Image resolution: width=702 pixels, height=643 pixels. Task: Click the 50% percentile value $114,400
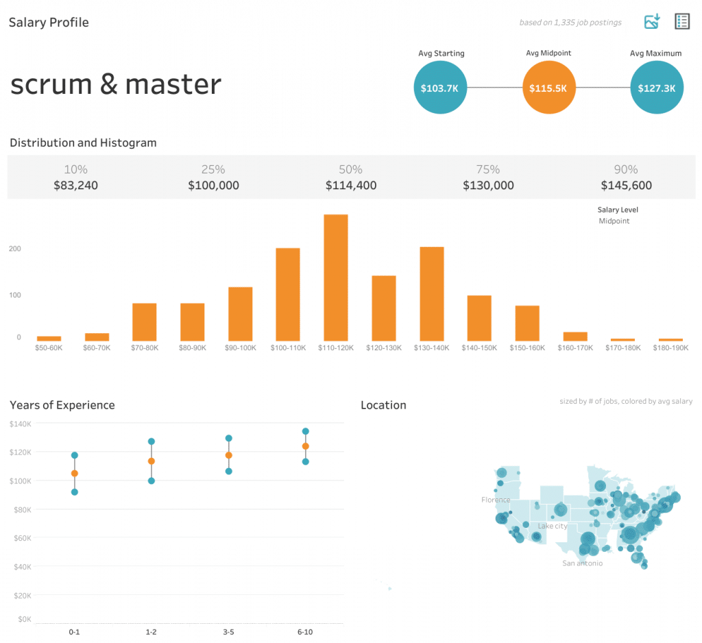click(351, 185)
